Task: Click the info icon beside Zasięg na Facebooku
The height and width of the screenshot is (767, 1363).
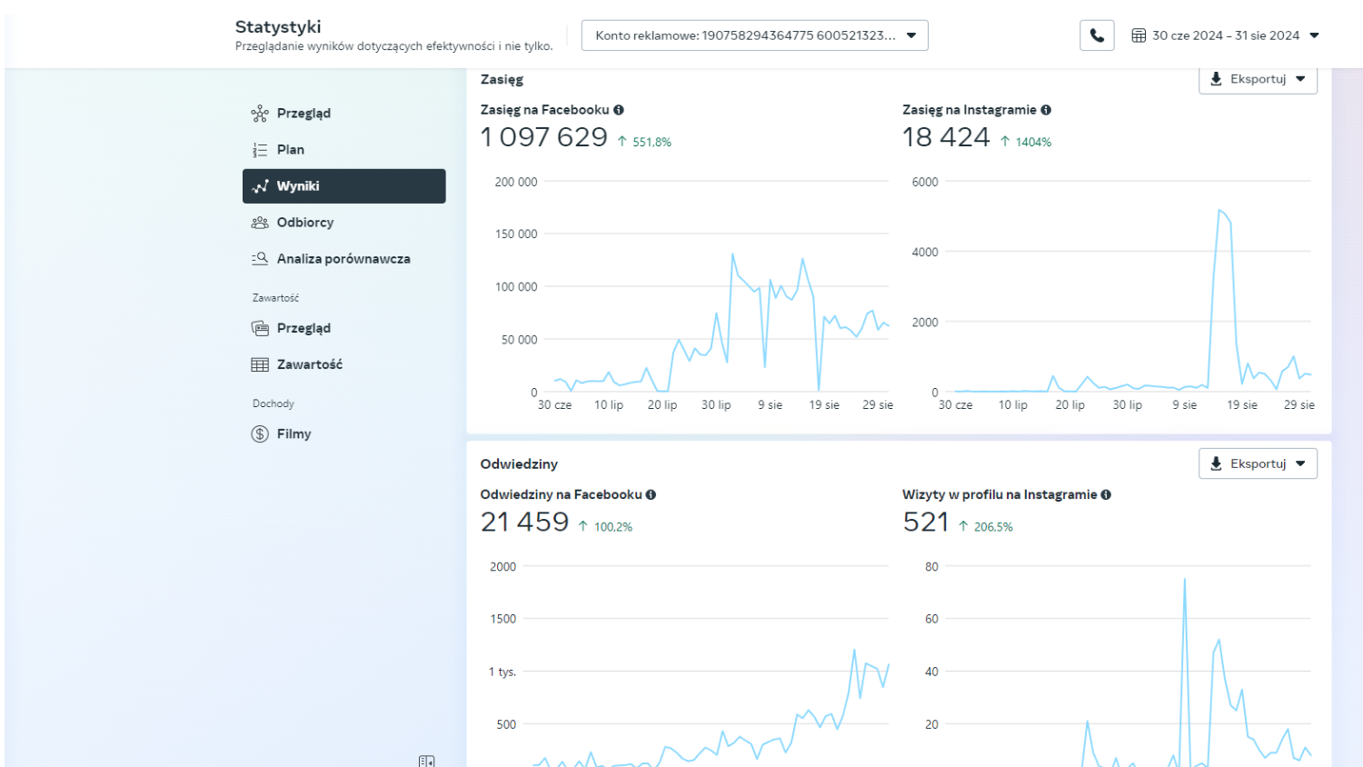Action: [x=619, y=110]
